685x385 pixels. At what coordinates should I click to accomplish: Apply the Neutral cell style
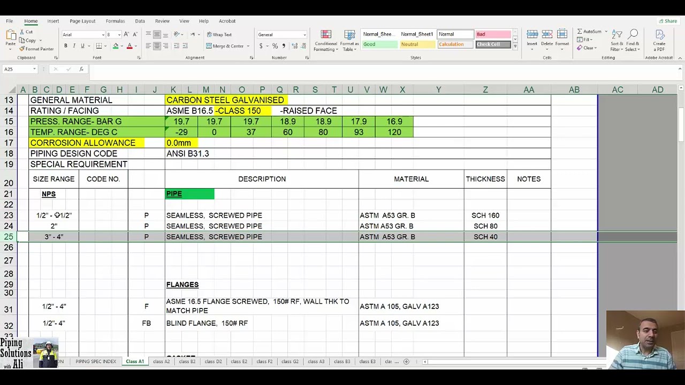417,44
